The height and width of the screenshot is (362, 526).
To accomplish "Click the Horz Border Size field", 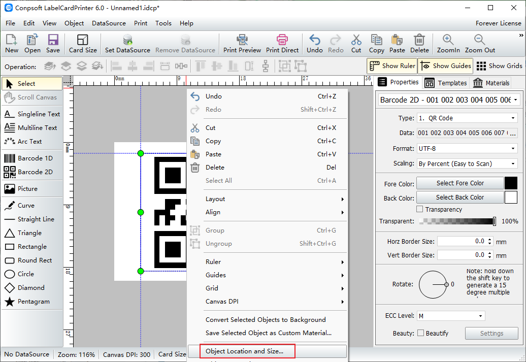I will coord(465,241).
